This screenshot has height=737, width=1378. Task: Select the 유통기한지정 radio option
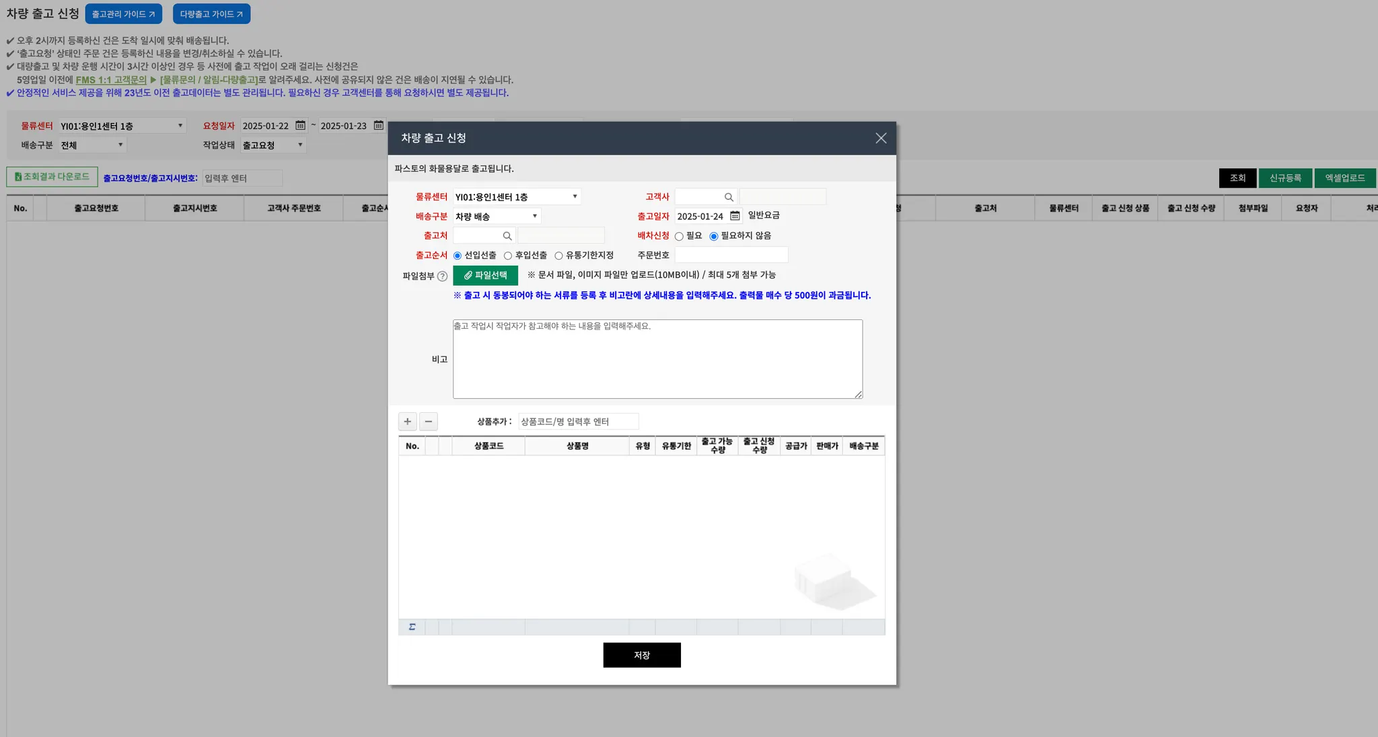(x=558, y=256)
